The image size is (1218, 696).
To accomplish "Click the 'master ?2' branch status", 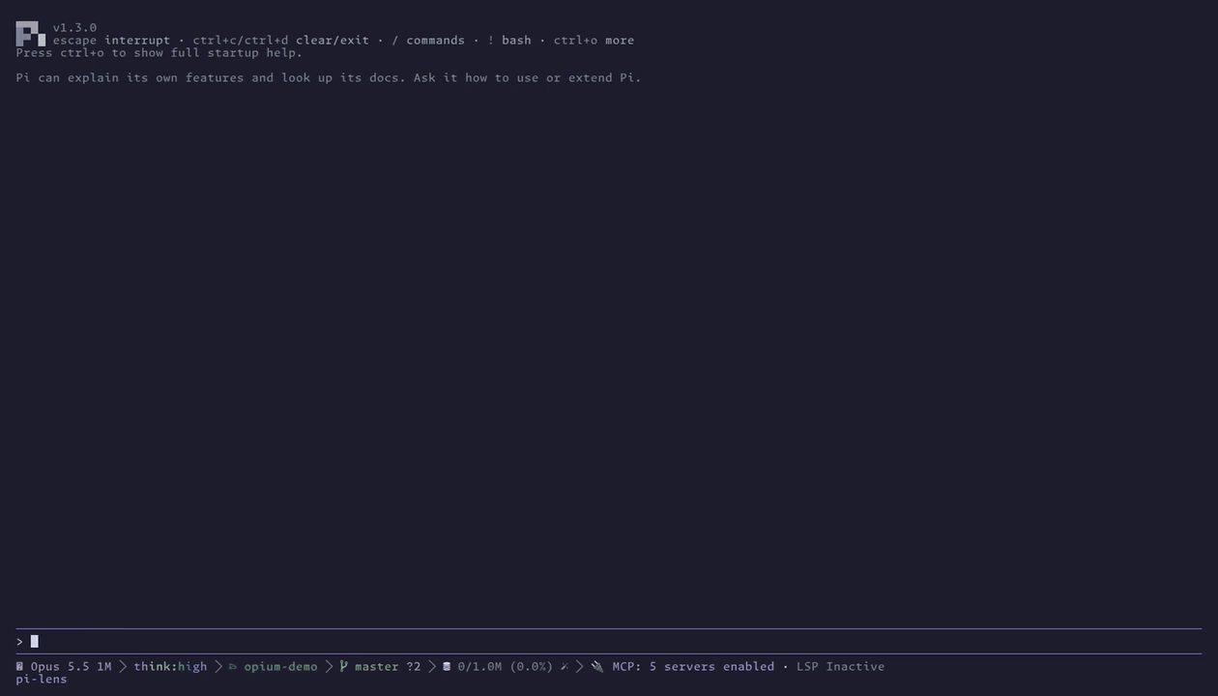I will 388,666.
